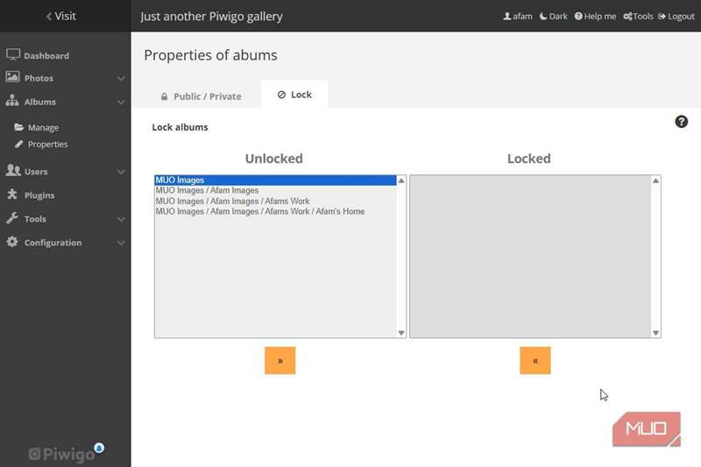The image size is (701, 467).
Task: Click the Unlocked list scrollbar down arrow
Action: (401, 333)
